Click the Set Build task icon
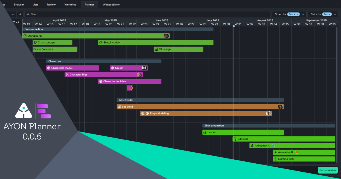The image size is (341, 179). click(x=119, y=107)
